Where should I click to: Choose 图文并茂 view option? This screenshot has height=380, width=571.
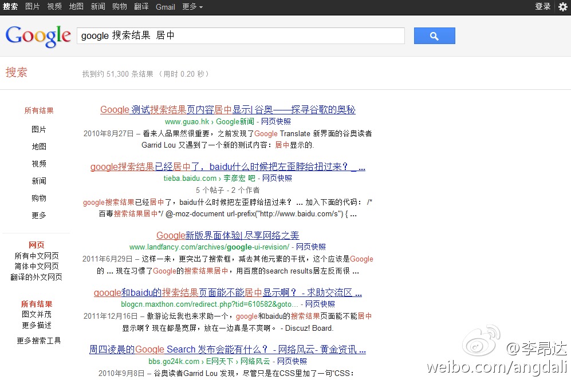(x=37, y=314)
